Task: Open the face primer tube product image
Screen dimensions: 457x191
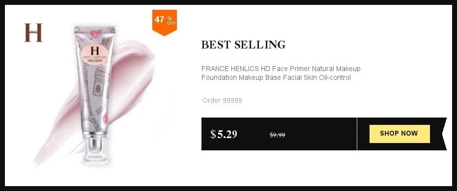Action: 95,95
